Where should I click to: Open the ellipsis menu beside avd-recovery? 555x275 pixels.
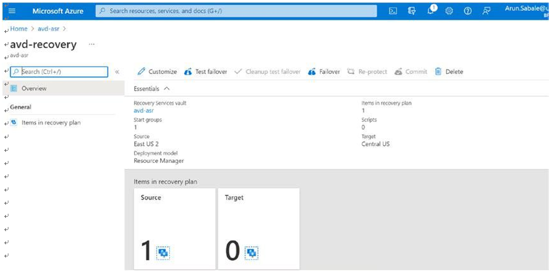[91, 44]
